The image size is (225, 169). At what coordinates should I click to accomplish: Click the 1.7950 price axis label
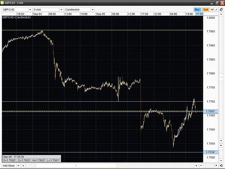coord(211,31)
